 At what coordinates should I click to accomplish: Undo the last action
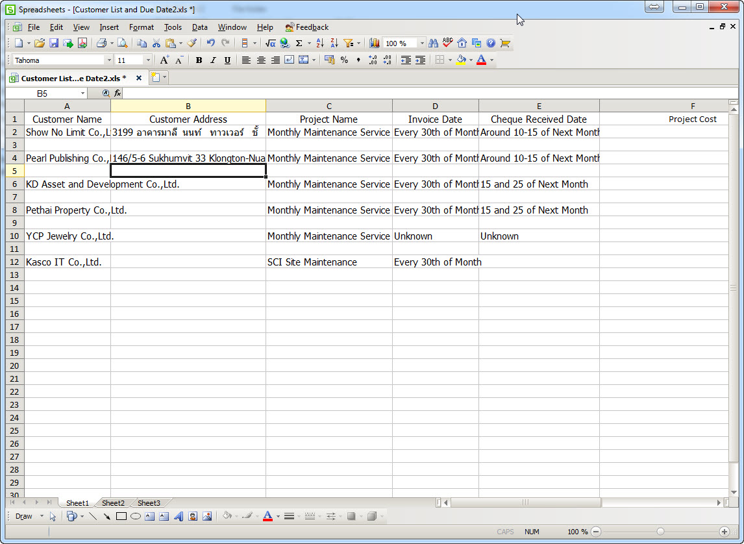coord(211,43)
